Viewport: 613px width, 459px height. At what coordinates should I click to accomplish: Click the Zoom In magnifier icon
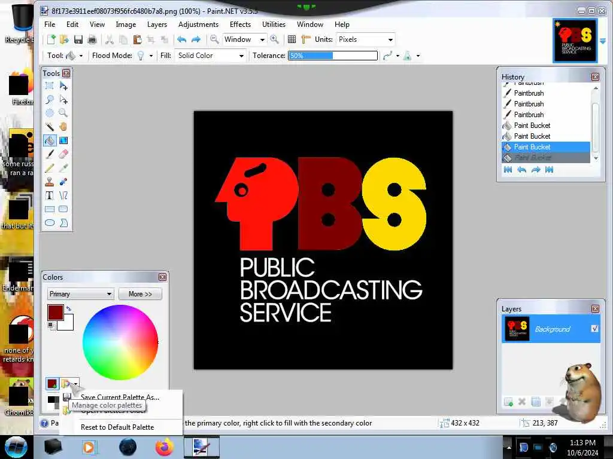click(274, 39)
